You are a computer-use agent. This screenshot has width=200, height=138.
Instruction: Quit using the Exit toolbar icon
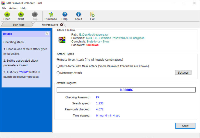coord(92,15)
